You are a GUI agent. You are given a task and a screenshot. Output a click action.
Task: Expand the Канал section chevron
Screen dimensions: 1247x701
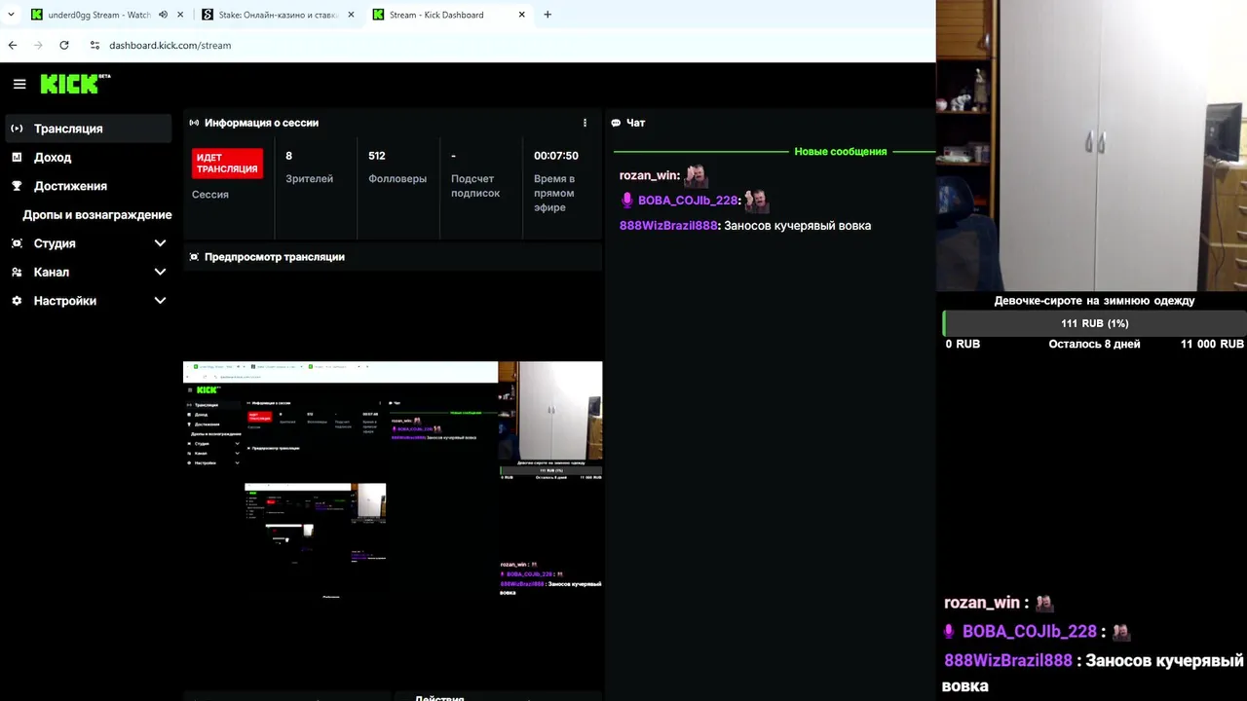click(160, 272)
